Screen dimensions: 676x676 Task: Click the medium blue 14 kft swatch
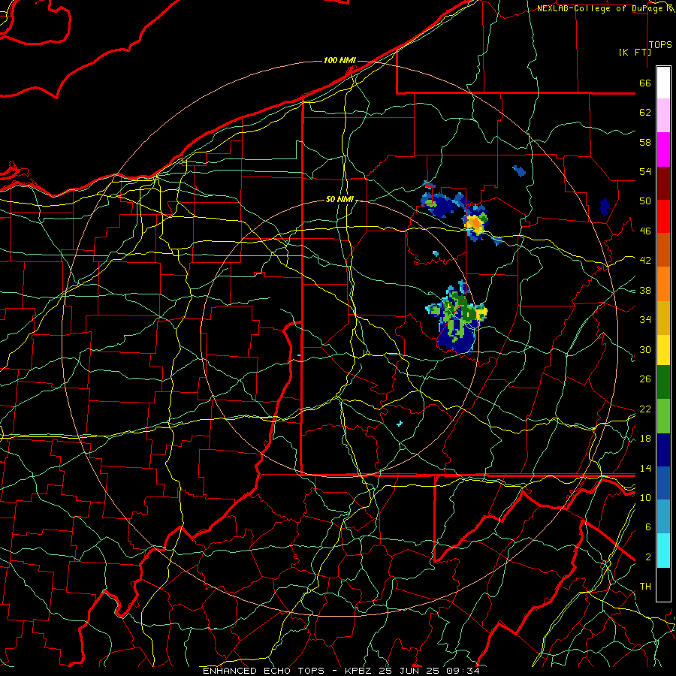point(663,483)
